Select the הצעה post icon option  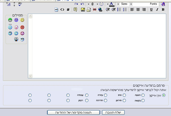(x=143, y=95)
